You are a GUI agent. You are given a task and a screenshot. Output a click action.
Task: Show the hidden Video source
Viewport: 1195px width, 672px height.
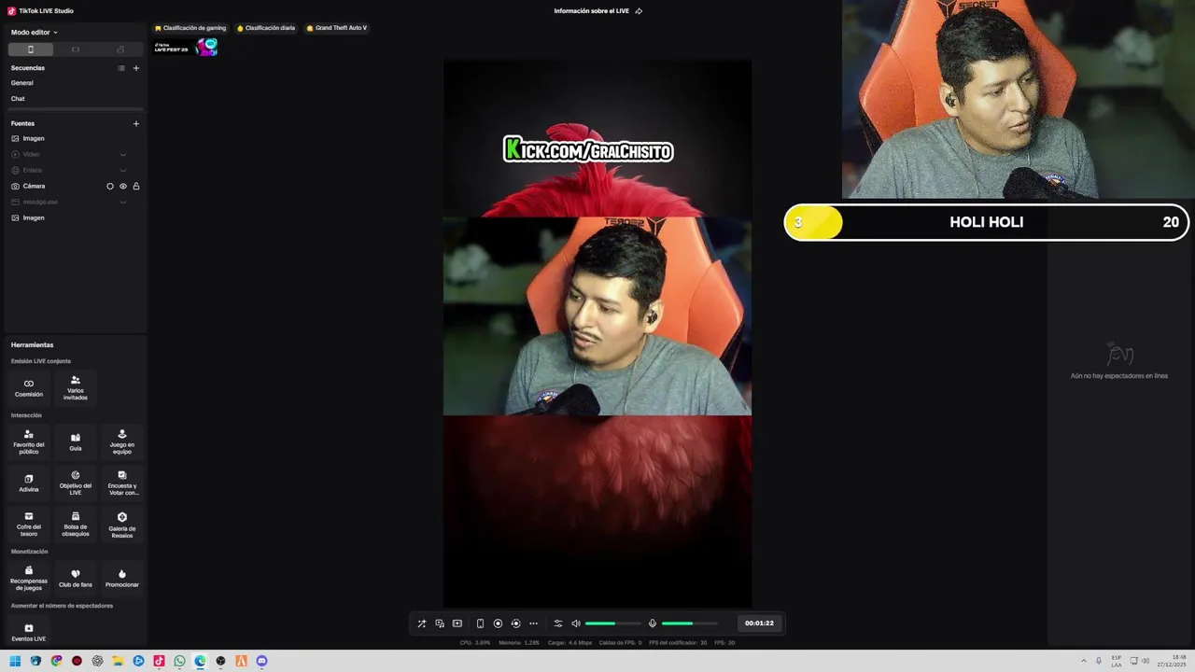coord(122,154)
